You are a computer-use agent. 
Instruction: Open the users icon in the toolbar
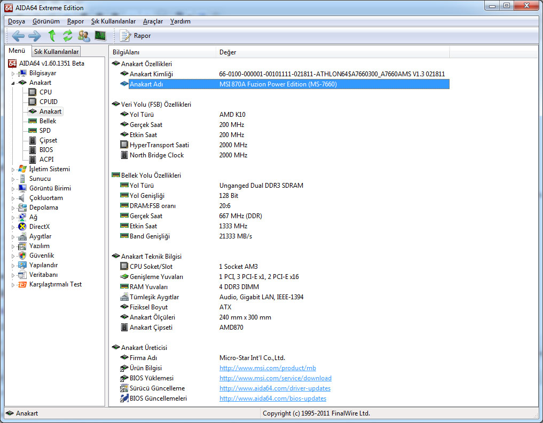point(84,36)
